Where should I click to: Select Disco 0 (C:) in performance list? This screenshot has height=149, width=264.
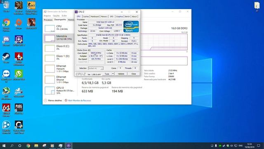coord(59,48)
